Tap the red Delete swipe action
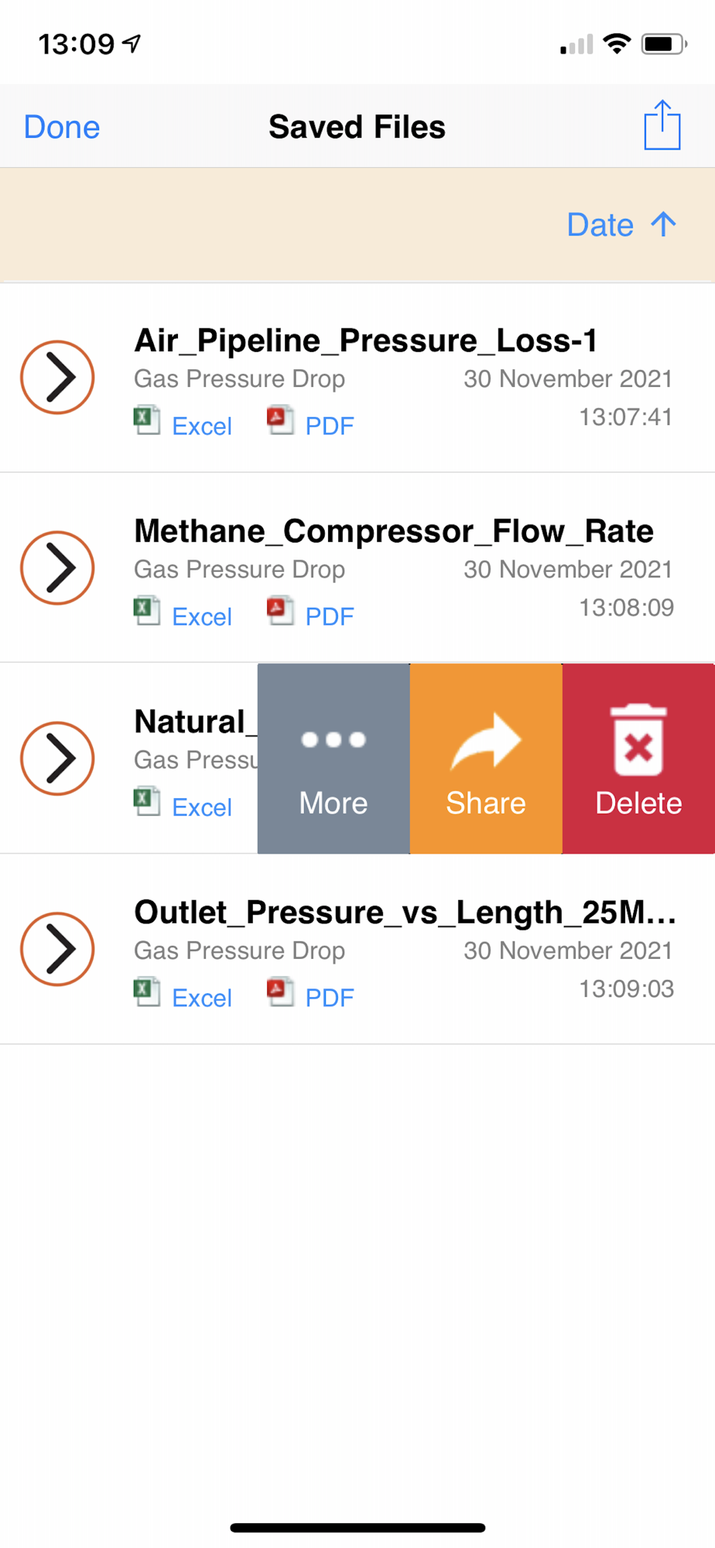This screenshot has height=1548, width=715. click(638, 759)
